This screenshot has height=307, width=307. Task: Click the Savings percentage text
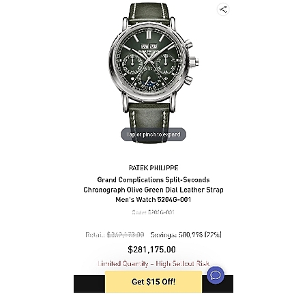[186, 235]
